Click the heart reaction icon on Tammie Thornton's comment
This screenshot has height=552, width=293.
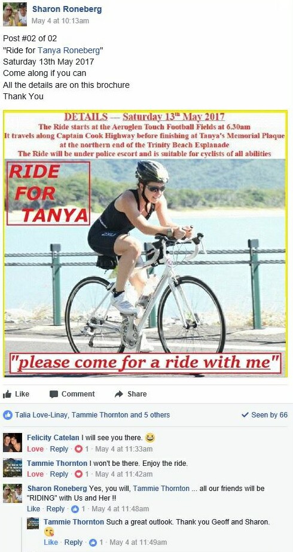coord(79,474)
